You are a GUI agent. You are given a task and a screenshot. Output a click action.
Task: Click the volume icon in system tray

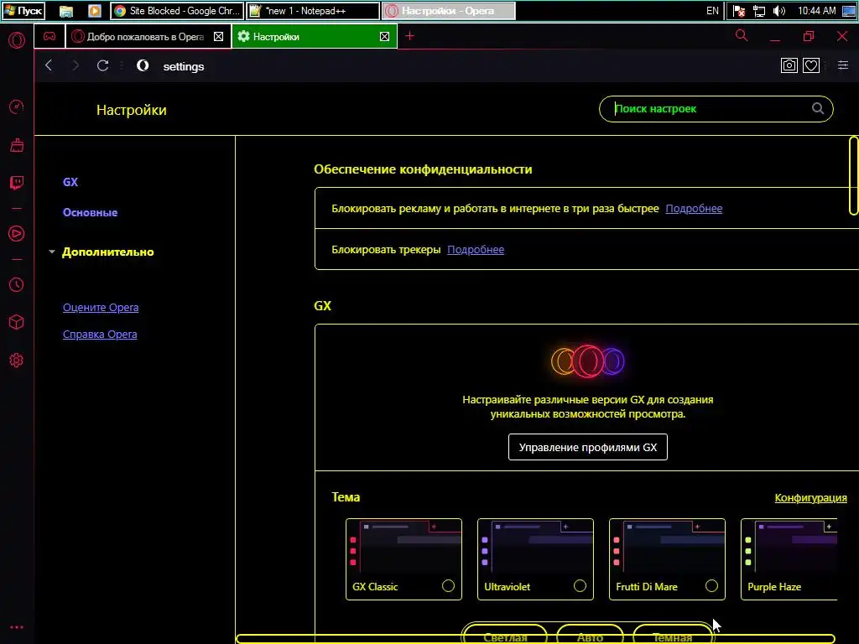pos(779,11)
